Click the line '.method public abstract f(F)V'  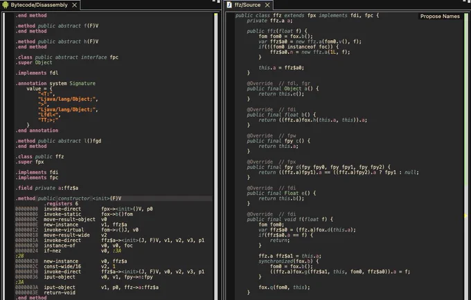click(57, 26)
